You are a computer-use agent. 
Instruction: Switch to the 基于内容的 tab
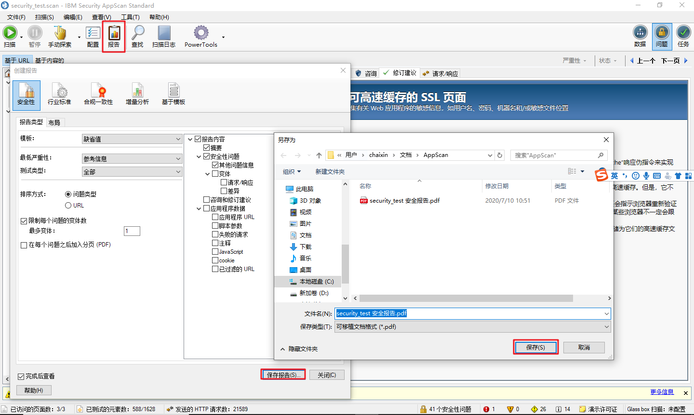click(49, 61)
